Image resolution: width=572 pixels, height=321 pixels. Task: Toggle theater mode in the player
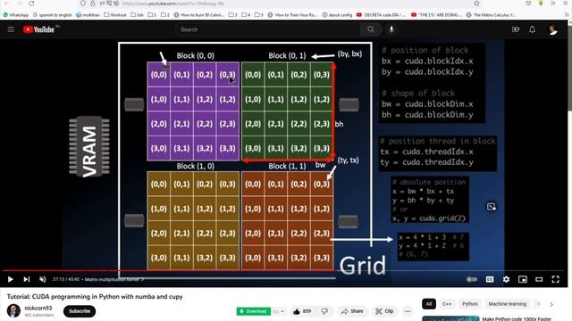[539, 279]
